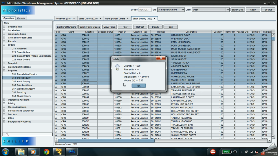
Task: Open 356: Free Locations menu item
Action: pos(22,85)
